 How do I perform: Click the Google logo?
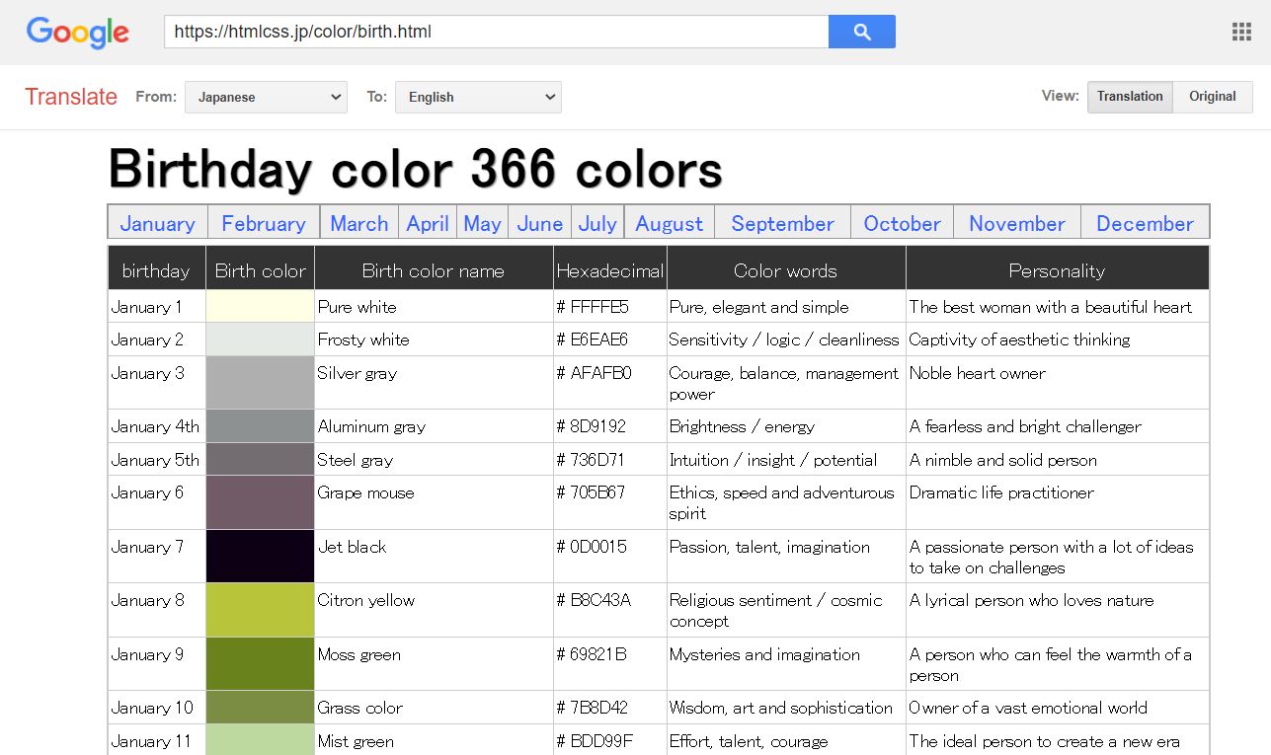[x=77, y=32]
